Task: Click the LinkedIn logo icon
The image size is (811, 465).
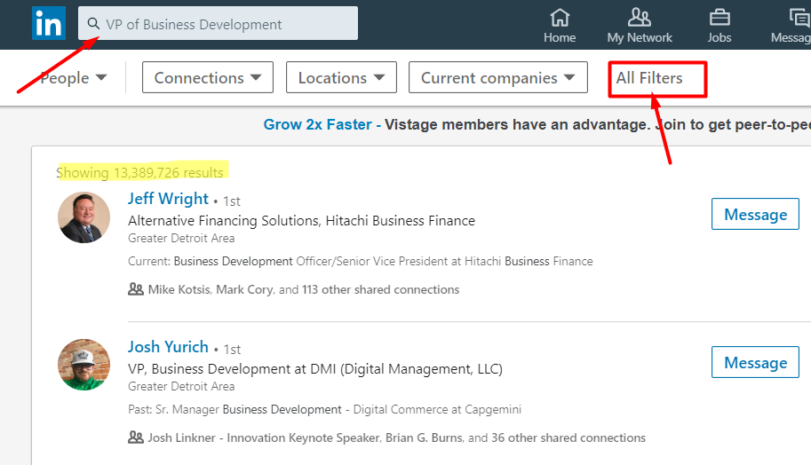Action: click(49, 23)
